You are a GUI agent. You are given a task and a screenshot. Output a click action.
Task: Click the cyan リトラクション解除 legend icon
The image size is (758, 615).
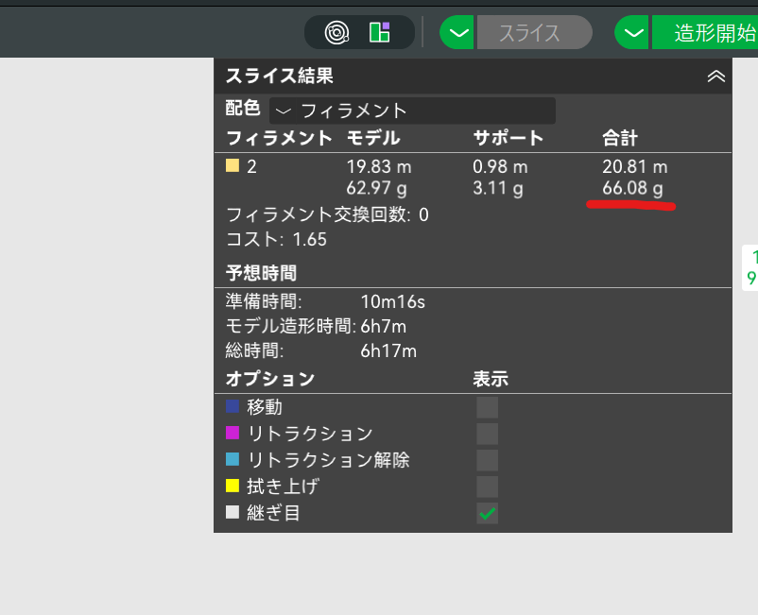pyautogui.click(x=233, y=460)
